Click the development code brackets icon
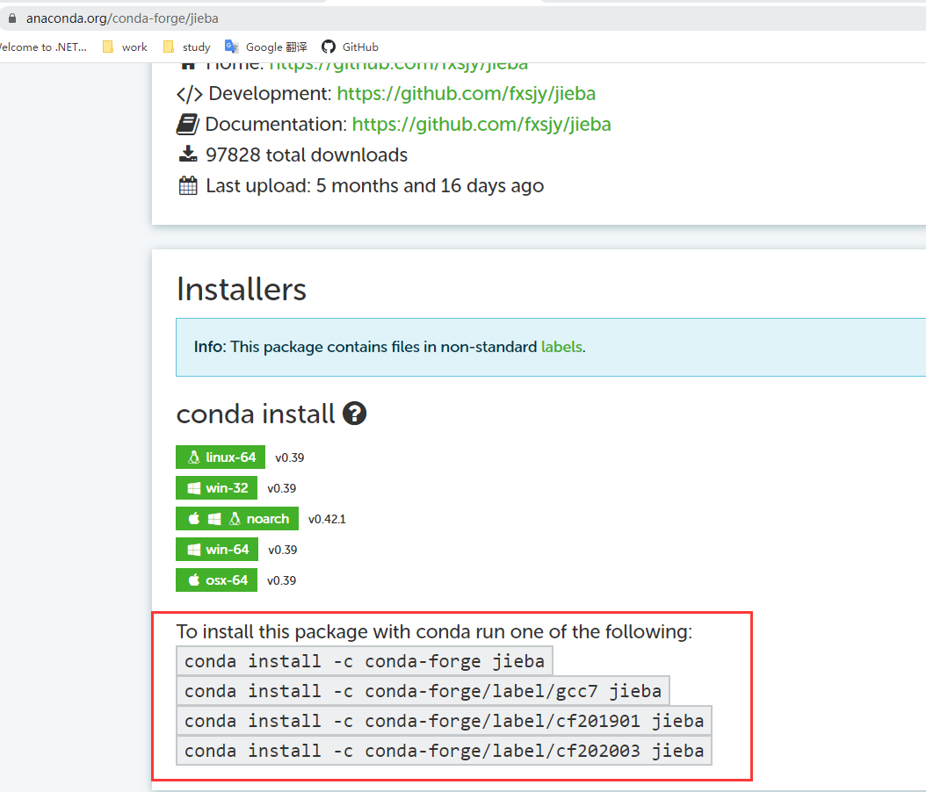 pos(186,92)
